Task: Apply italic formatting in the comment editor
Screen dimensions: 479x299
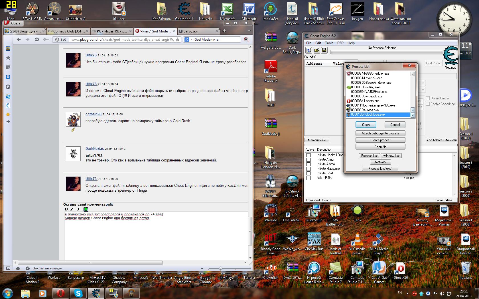Action: click(72, 209)
